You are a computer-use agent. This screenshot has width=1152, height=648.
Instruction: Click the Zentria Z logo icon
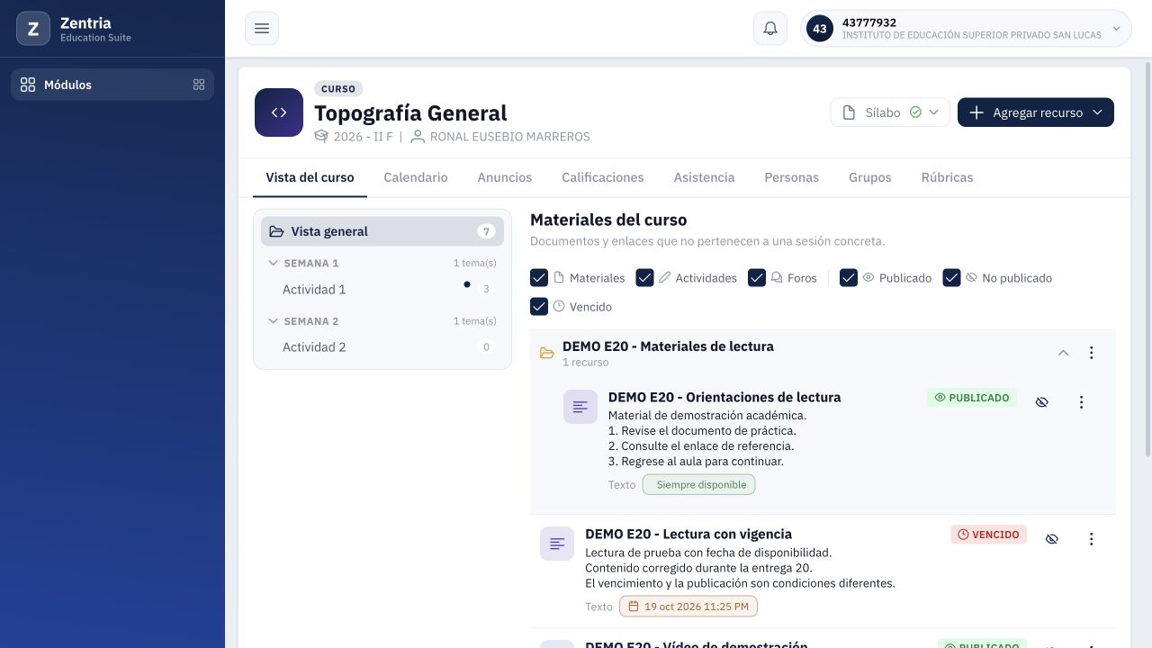click(x=33, y=29)
